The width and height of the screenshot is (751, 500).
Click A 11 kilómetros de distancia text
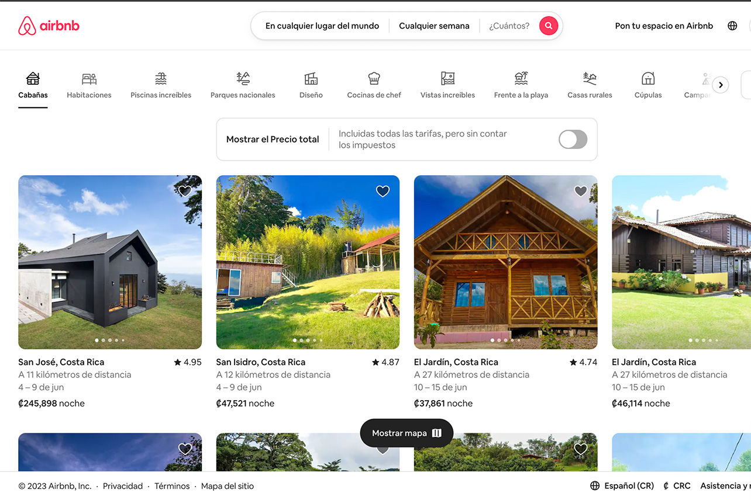point(75,375)
